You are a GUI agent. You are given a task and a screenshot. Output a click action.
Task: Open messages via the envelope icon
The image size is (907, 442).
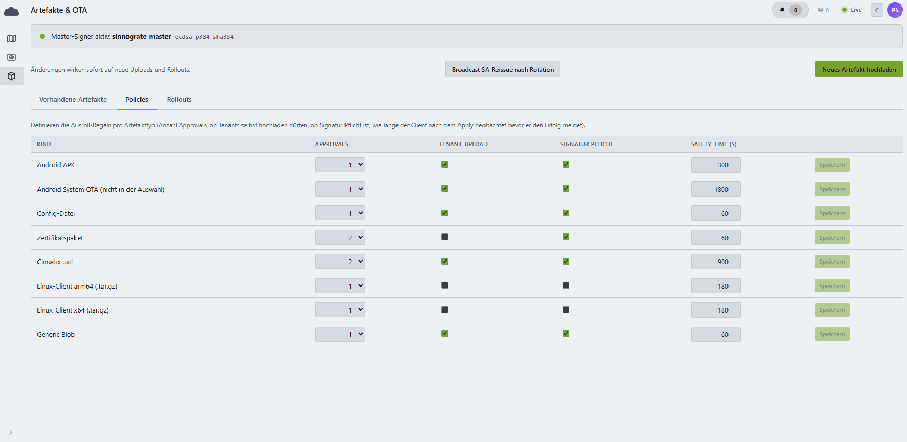821,10
